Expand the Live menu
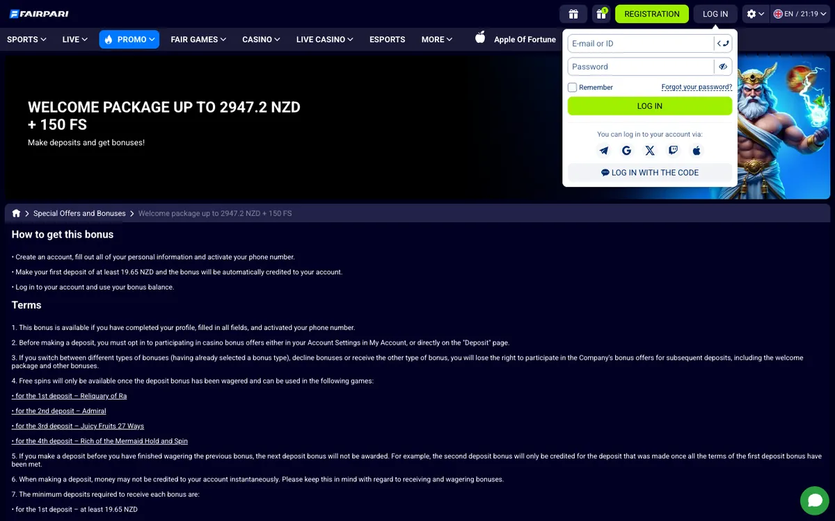The height and width of the screenshot is (521, 835). [x=74, y=40]
